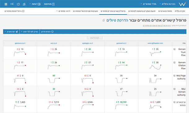Click eco.co.il Moz Page Authority sparkline
189x113 pixels.
pyautogui.click(x=54, y=80)
